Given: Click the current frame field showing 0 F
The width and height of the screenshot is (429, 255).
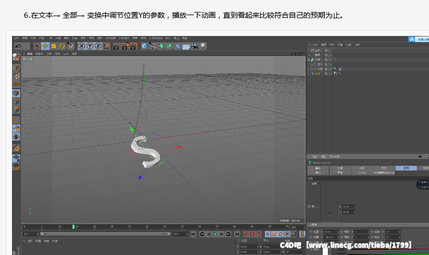Looking at the screenshot, I should tap(30, 234).
